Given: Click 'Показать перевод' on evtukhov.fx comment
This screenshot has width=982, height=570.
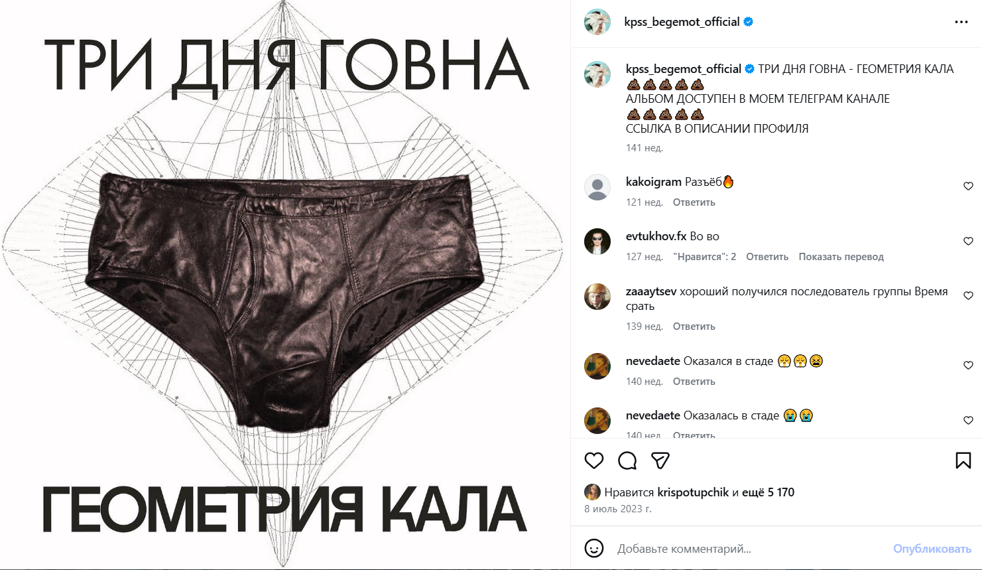Looking at the screenshot, I should [x=841, y=257].
